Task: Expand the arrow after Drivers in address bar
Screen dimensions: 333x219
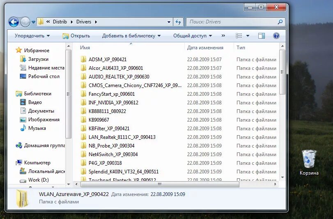Action: click(96, 22)
